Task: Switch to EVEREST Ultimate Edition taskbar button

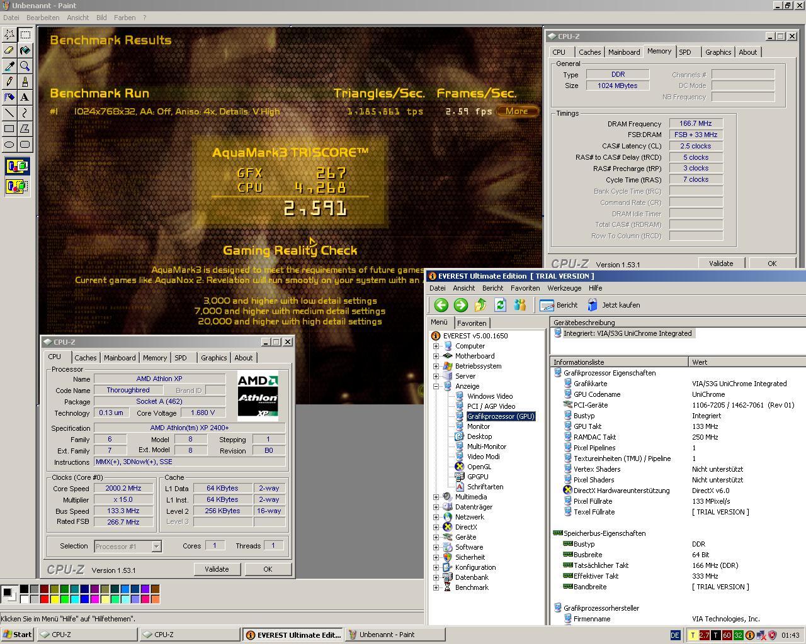Action: point(293,635)
